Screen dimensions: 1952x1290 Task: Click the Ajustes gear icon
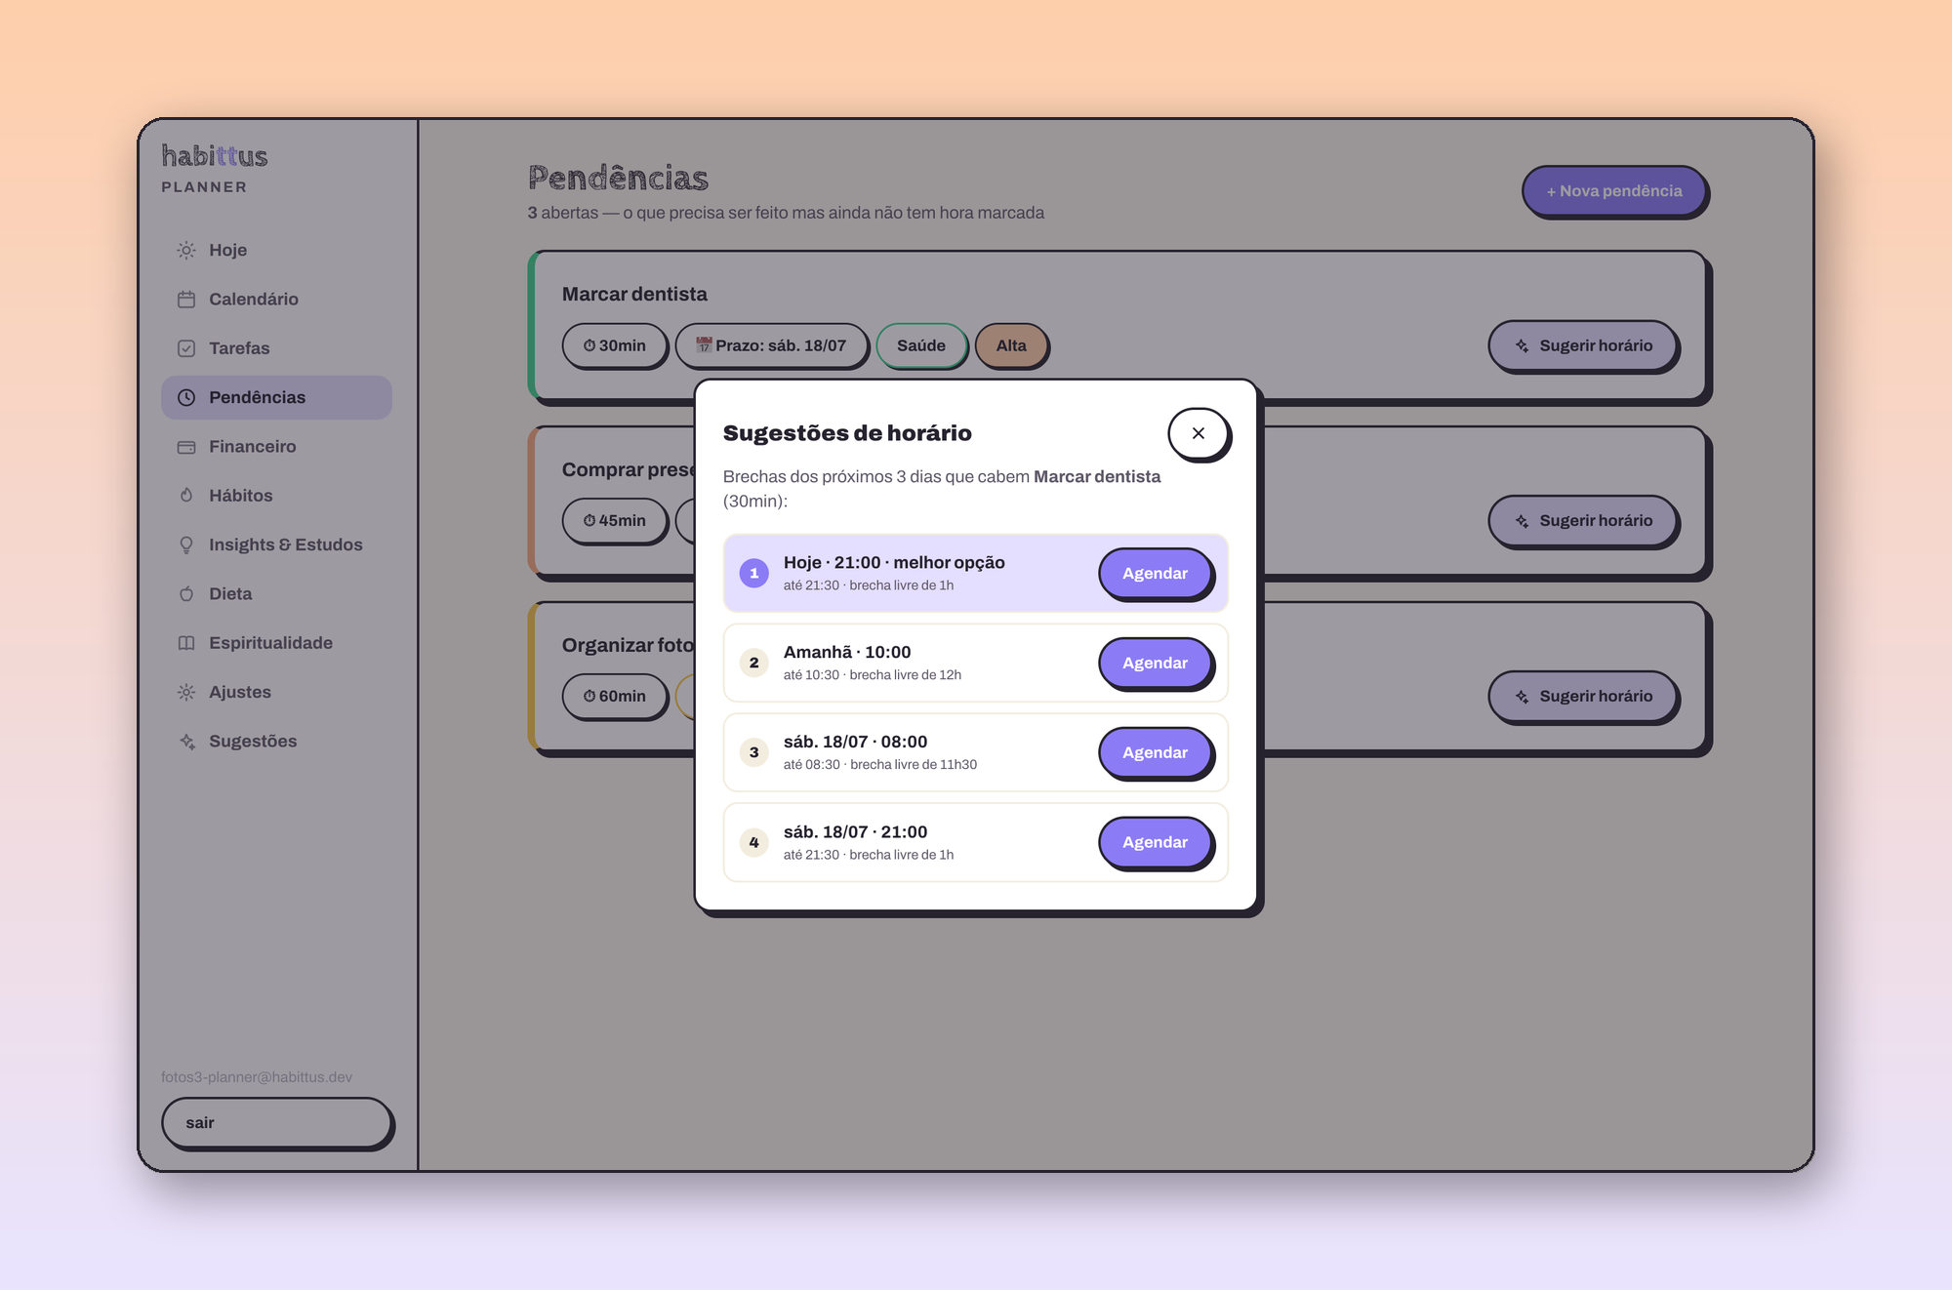186,692
